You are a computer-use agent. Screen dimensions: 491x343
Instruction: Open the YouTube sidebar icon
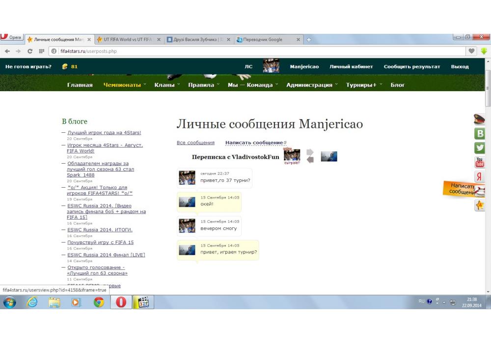point(480,162)
